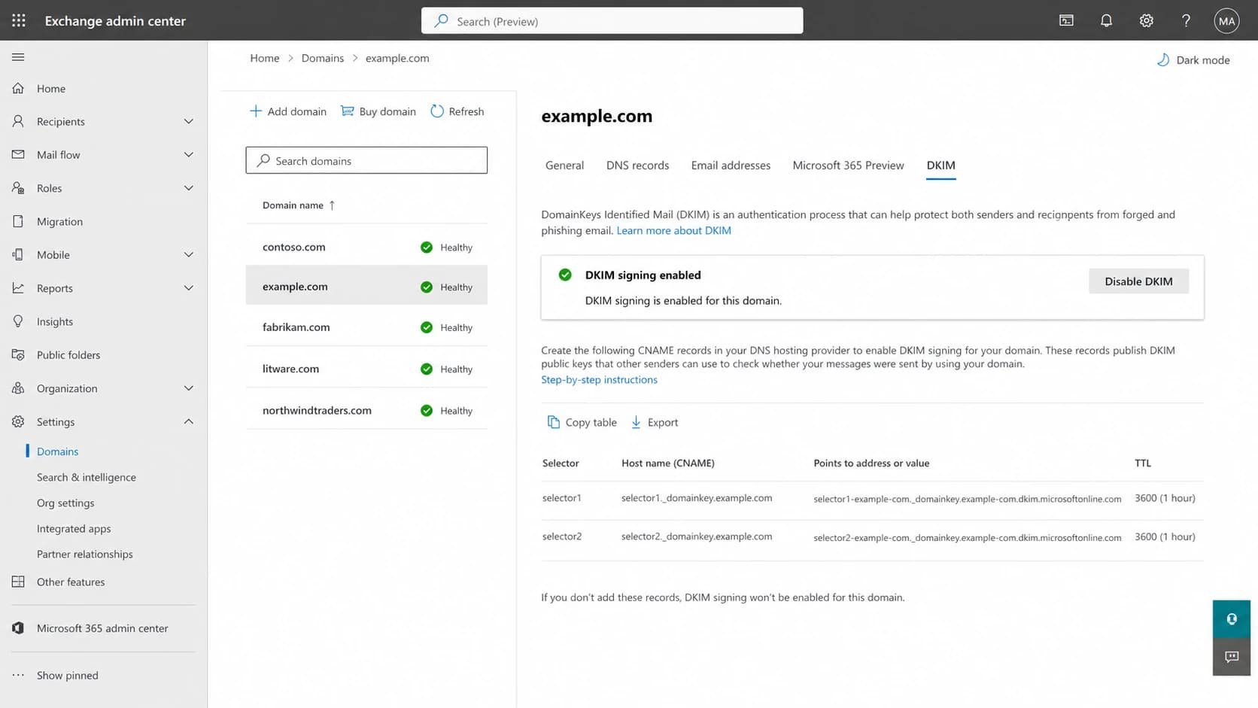Open Search & intelligence settings
The height and width of the screenshot is (708, 1258).
[87, 477]
